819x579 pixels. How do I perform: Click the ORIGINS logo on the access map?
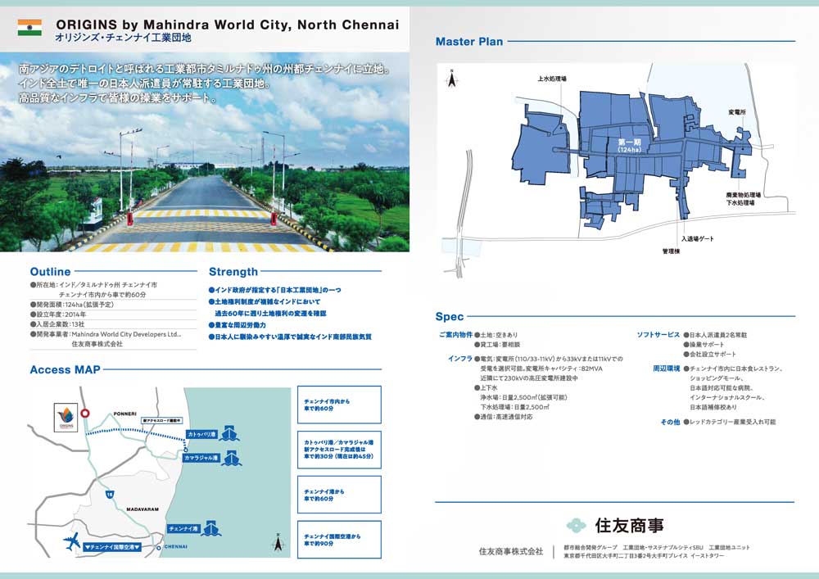click(x=66, y=417)
